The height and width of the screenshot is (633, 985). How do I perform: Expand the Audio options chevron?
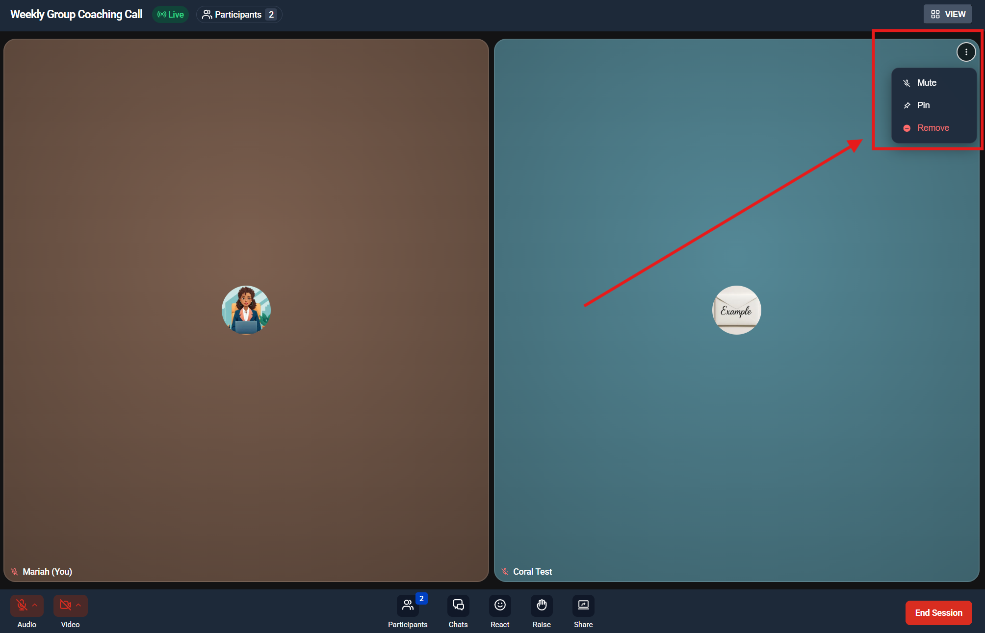point(35,606)
